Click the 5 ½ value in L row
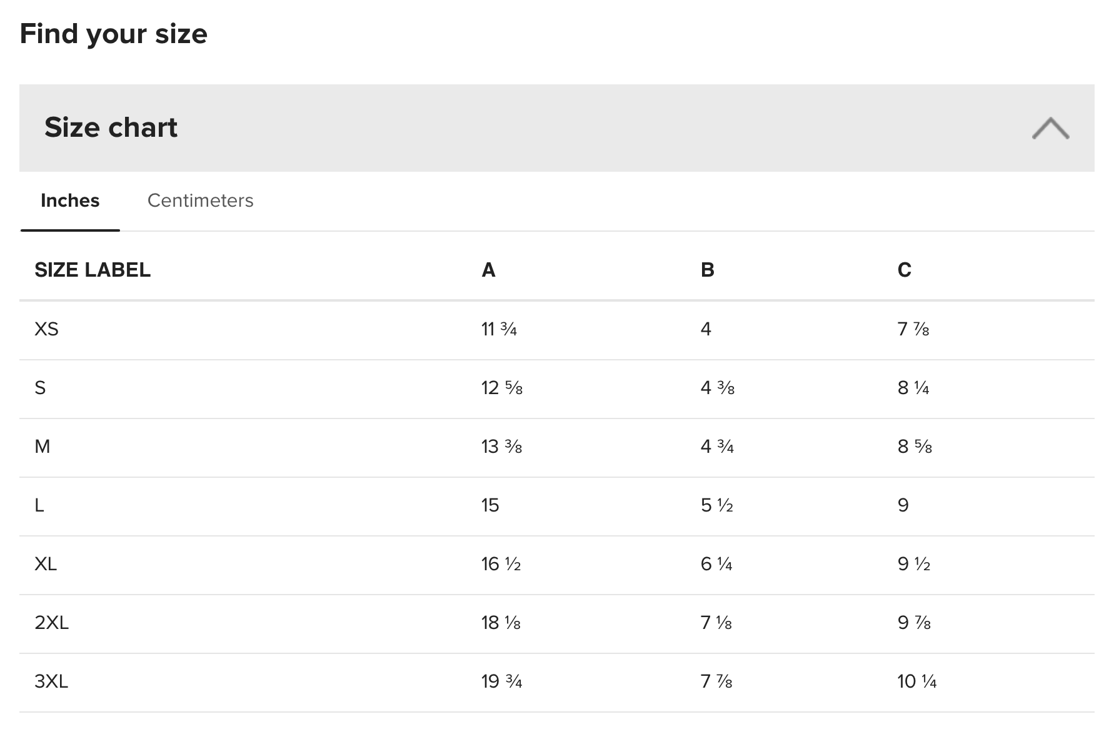 point(716,505)
